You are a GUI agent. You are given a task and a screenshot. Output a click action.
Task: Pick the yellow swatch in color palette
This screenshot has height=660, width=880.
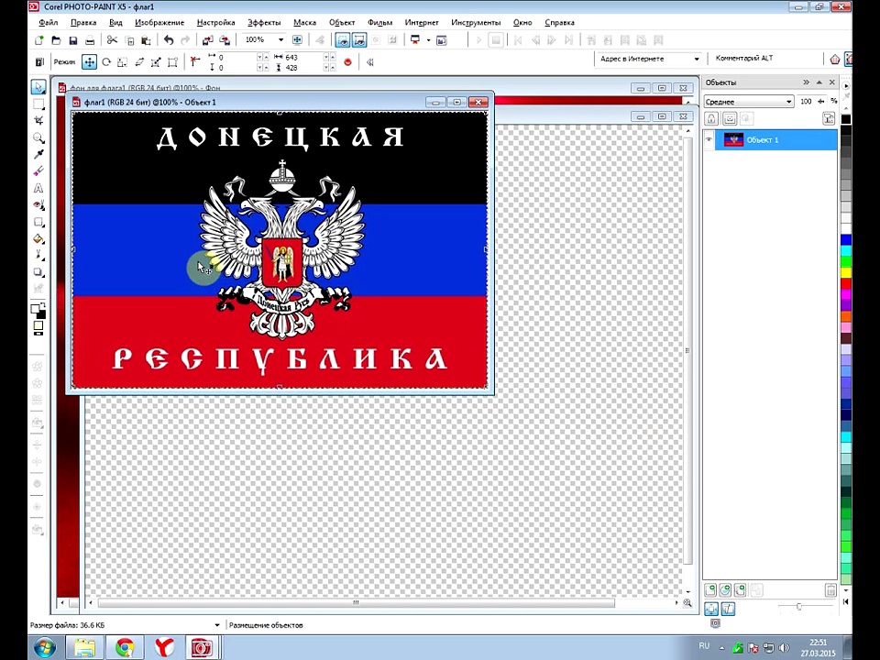point(846,273)
